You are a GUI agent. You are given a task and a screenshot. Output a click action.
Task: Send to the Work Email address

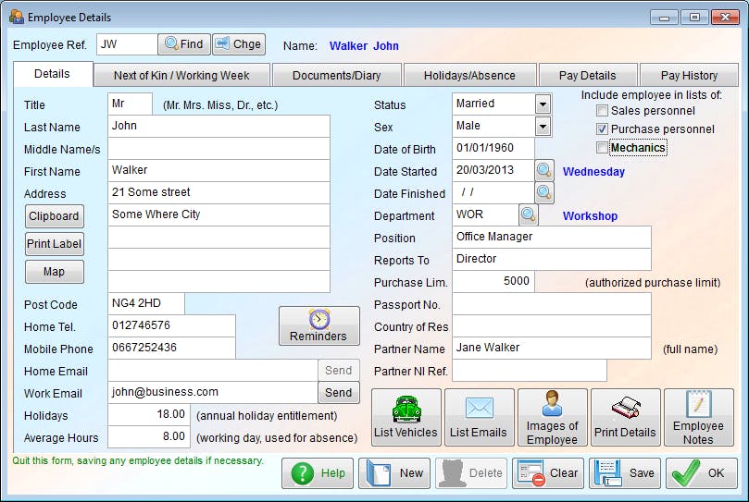339,392
